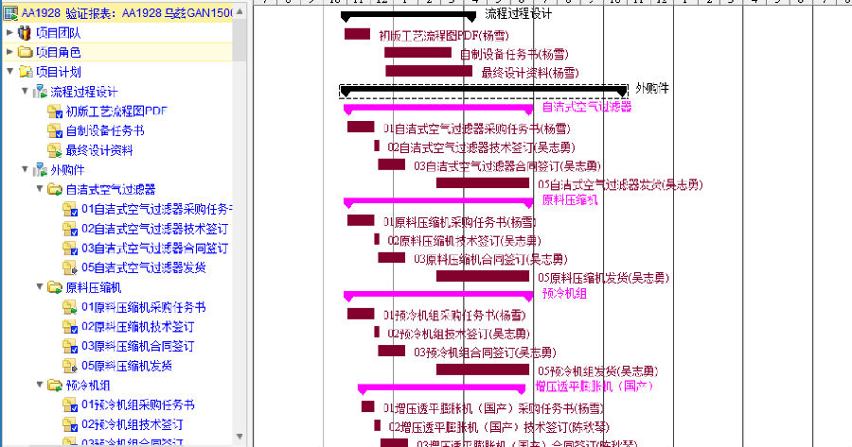Select 最终设计资料 in the tree
Image resolution: width=852 pixels, height=447 pixels.
[99, 150]
